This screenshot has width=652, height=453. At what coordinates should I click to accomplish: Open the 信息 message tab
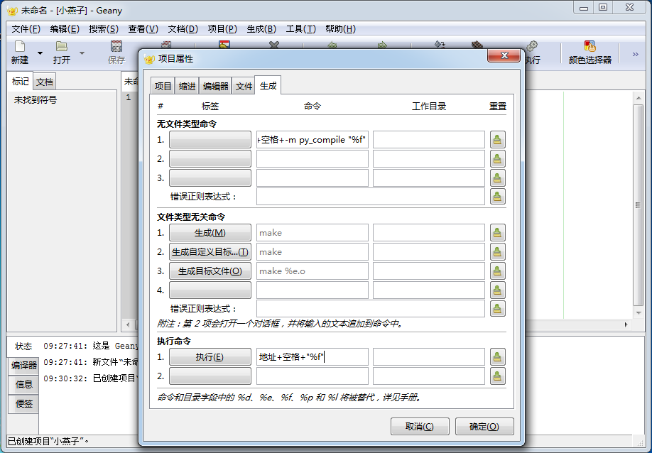pyautogui.click(x=24, y=384)
